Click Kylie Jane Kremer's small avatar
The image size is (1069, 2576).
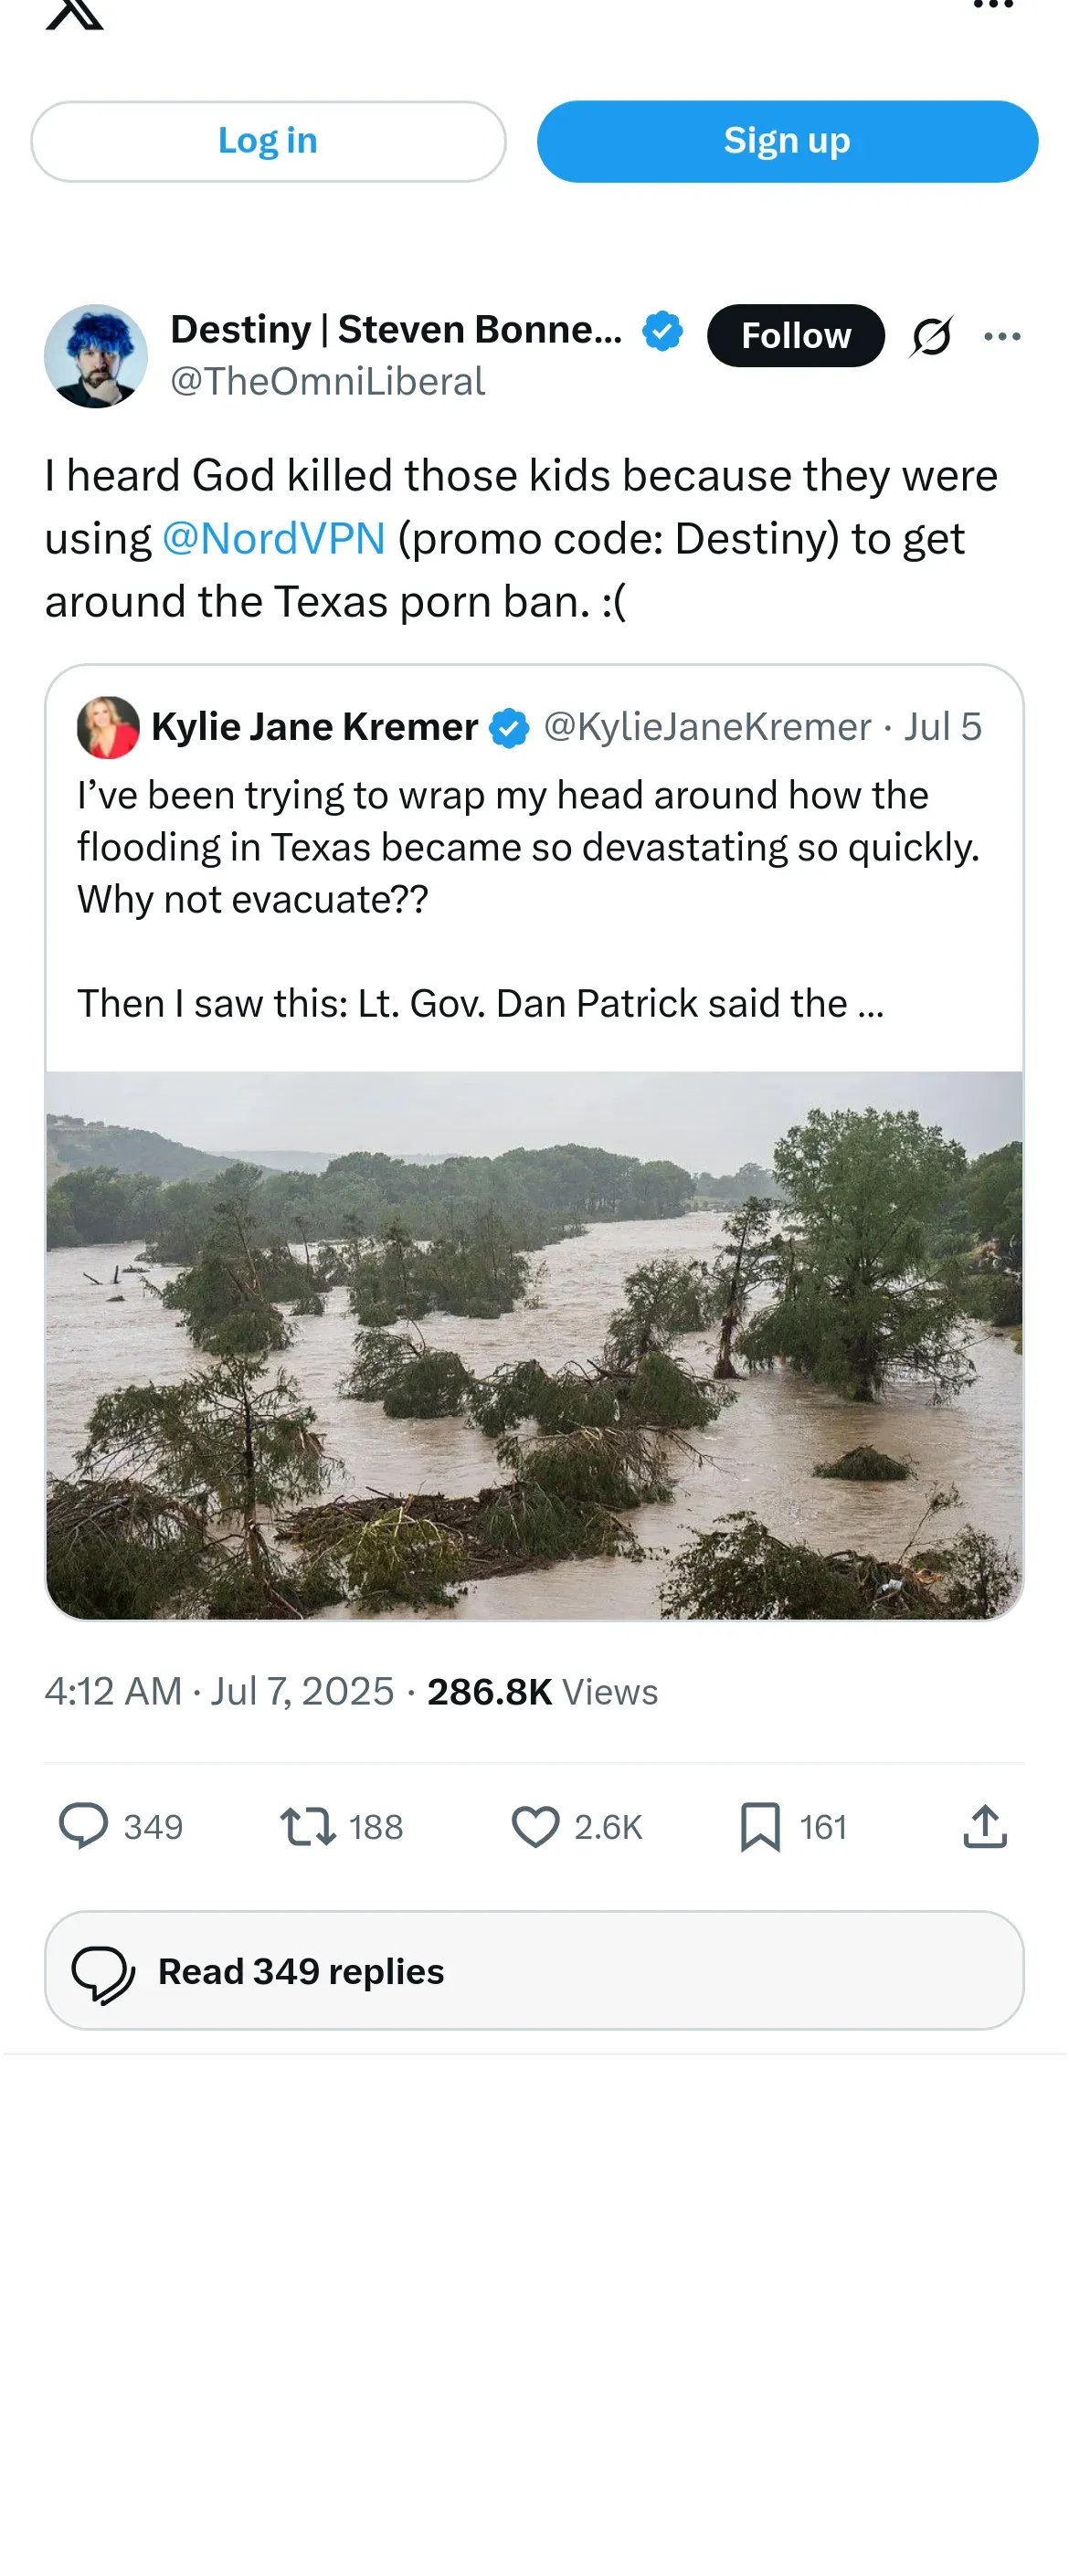108,727
